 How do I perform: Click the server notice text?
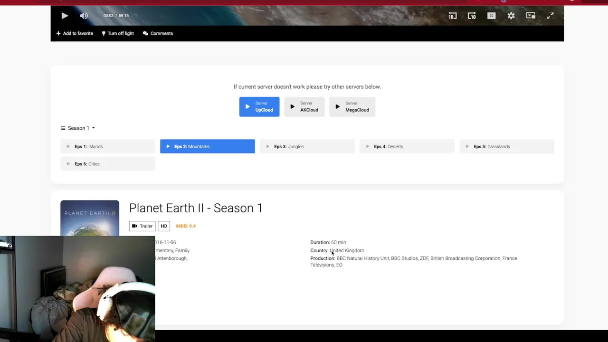[307, 87]
